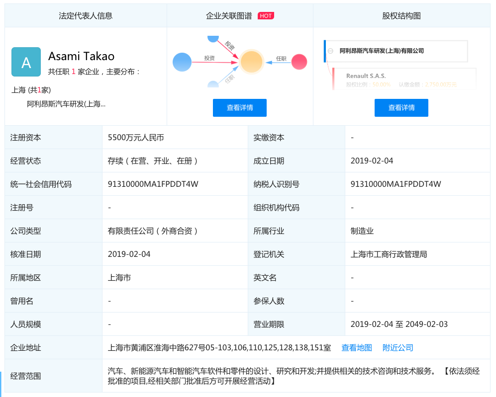Click the large blue 投资 investor node in the graph
496x397 pixels.
click(183, 62)
